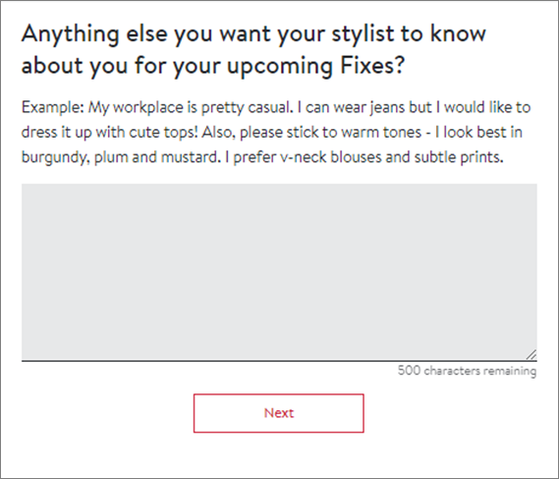Click the word "Fixes?" in the heading
The height and width of the screenshot is (479, 559).
click(373, 65)
